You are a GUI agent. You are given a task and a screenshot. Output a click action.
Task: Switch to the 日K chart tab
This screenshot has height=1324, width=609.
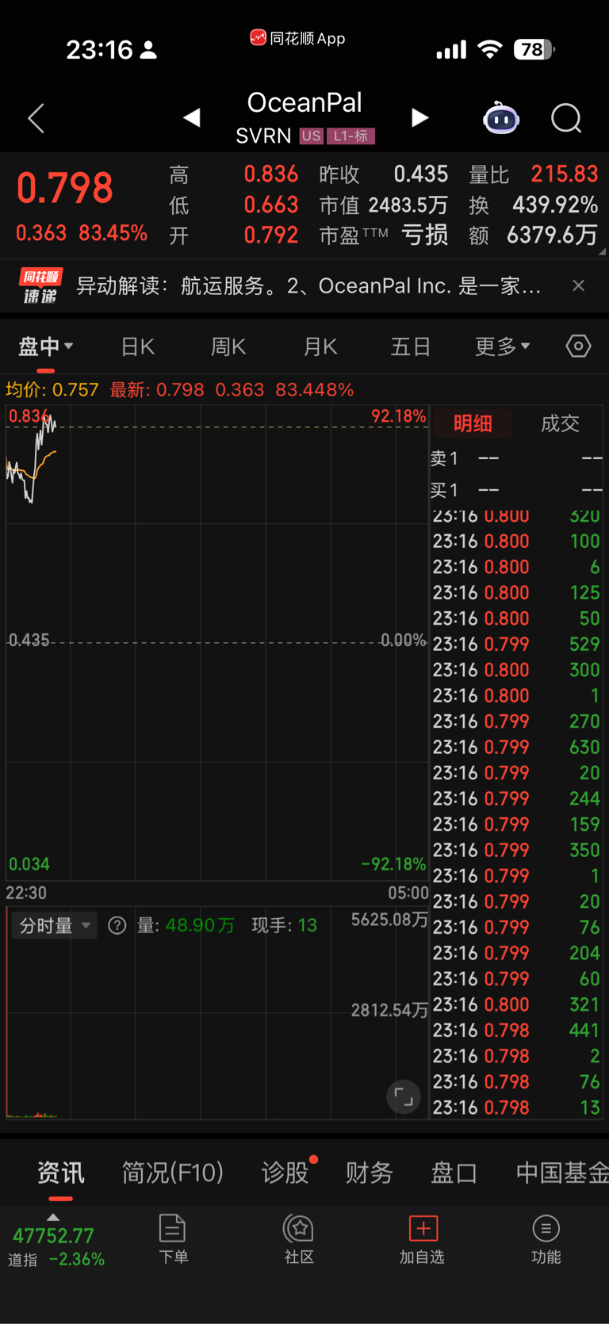[138, 346]
